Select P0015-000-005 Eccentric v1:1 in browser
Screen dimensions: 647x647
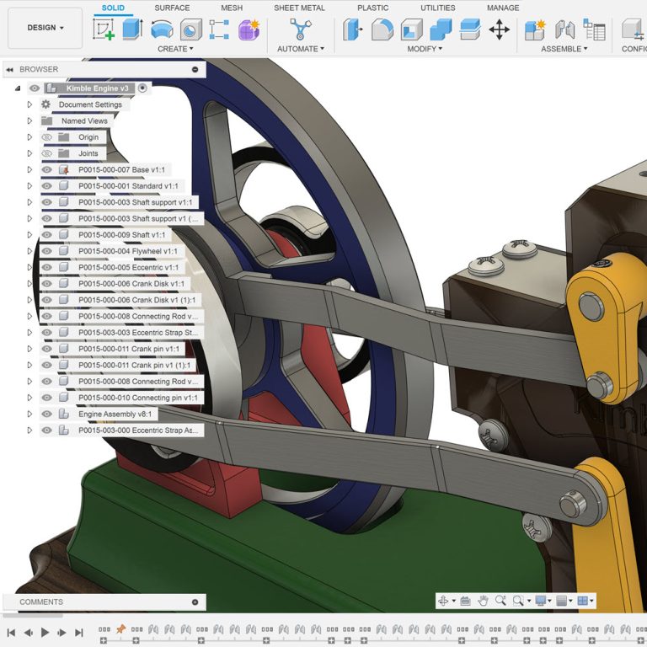pos(128,267)
